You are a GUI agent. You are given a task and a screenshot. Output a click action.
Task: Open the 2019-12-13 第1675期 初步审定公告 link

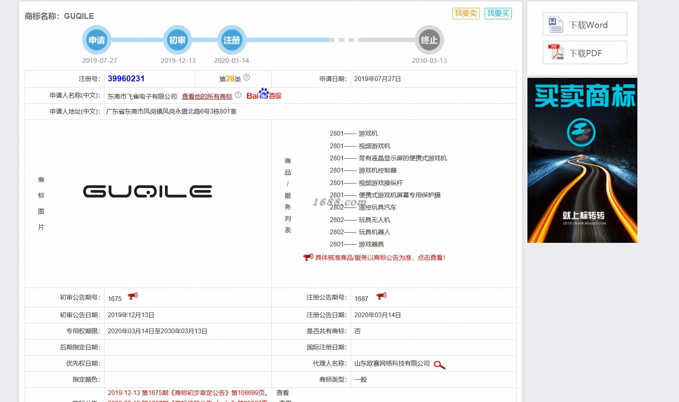pos(189,393)
